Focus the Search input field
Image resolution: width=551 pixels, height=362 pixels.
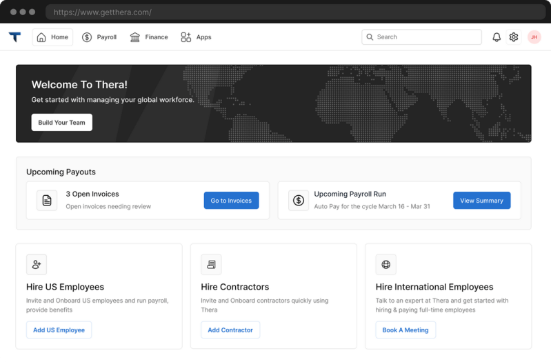click(421, 37)
